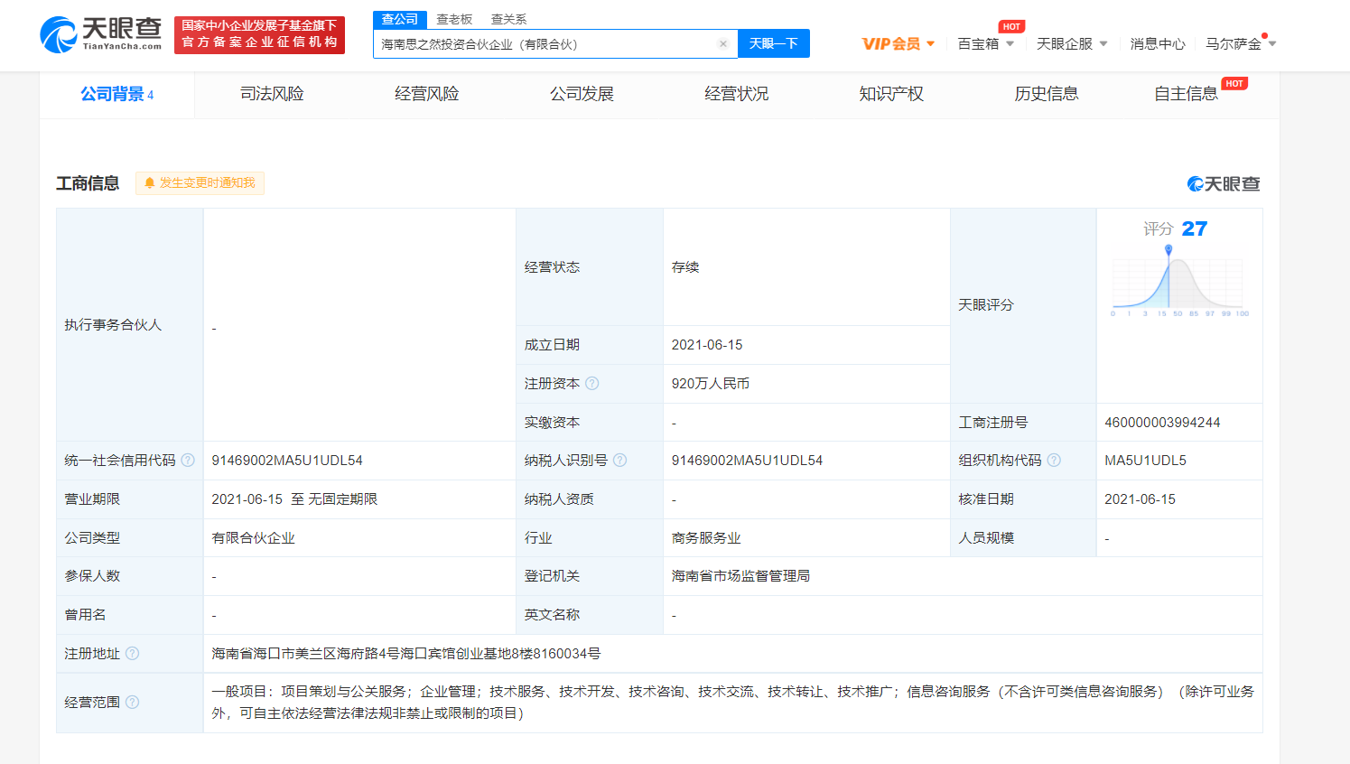Click the HOT badge above 百宝箱
1350x764 pixels.
[x=1011, y=27]
